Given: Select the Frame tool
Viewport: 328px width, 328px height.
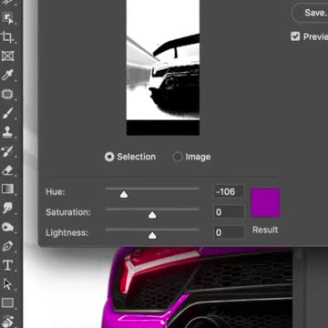Looking at the screenshot, I should [7, 56].
